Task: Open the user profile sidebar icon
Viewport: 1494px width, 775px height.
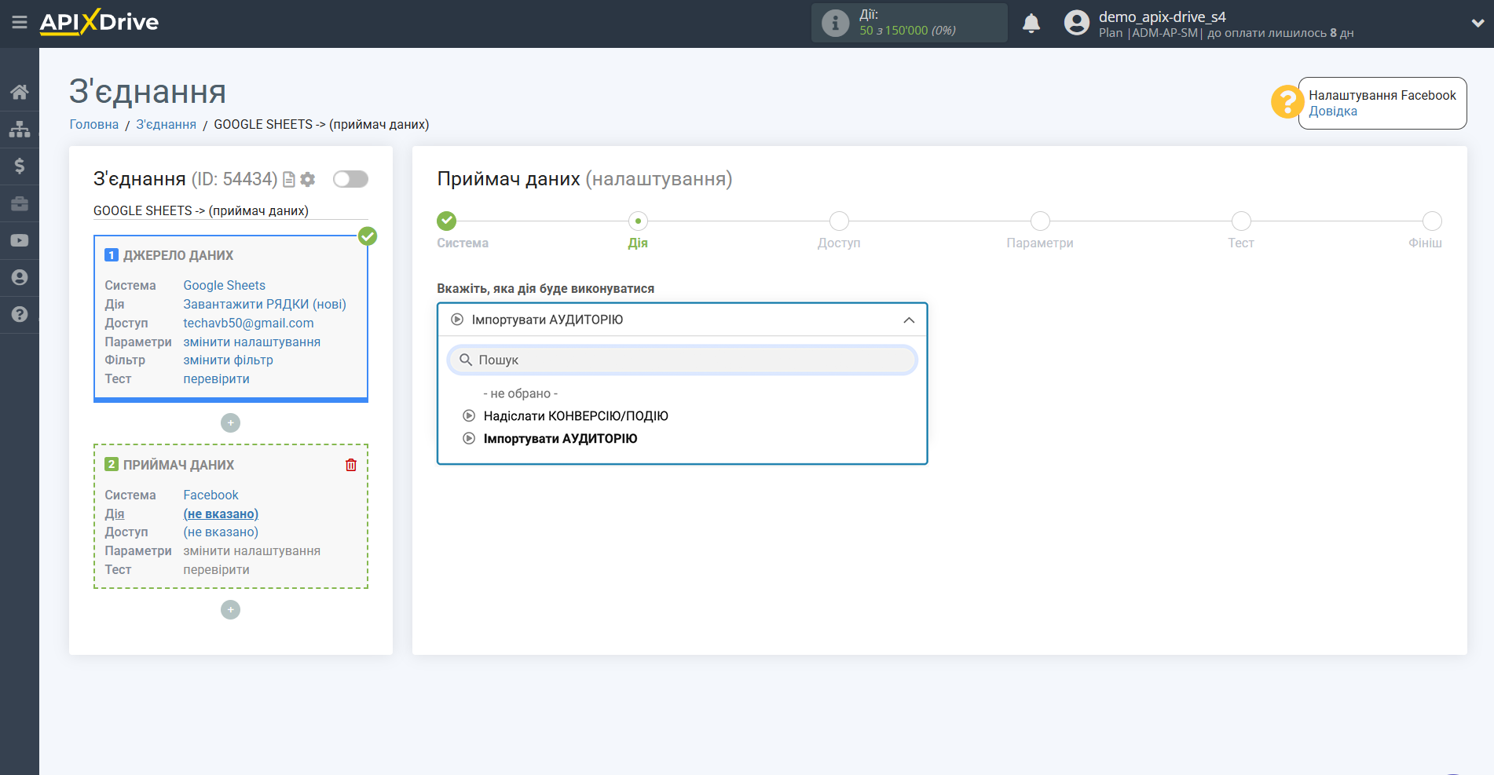Action: point(20,277)
